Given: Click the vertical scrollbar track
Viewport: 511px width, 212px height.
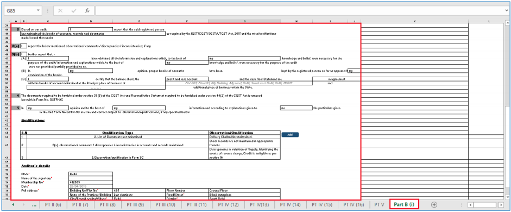Looking at the screenshot, I should coord(507,147).
